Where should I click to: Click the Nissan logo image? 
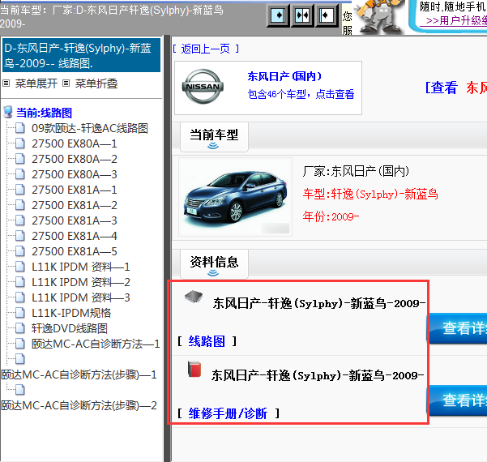click(203, 87)
